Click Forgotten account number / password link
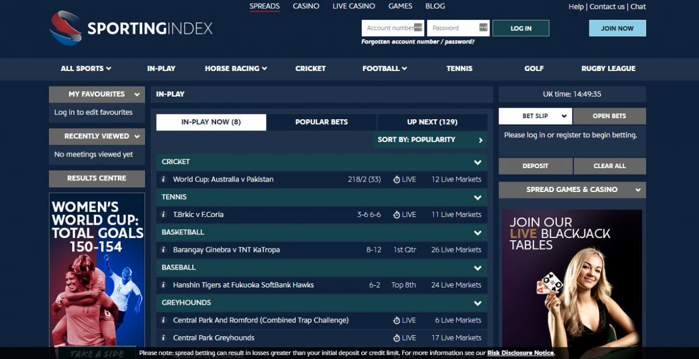Image resolution: width=699 pixels, height=359 pixels. pos(418,42)
